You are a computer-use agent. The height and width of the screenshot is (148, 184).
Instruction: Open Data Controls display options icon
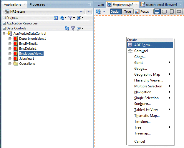[79, 28]
